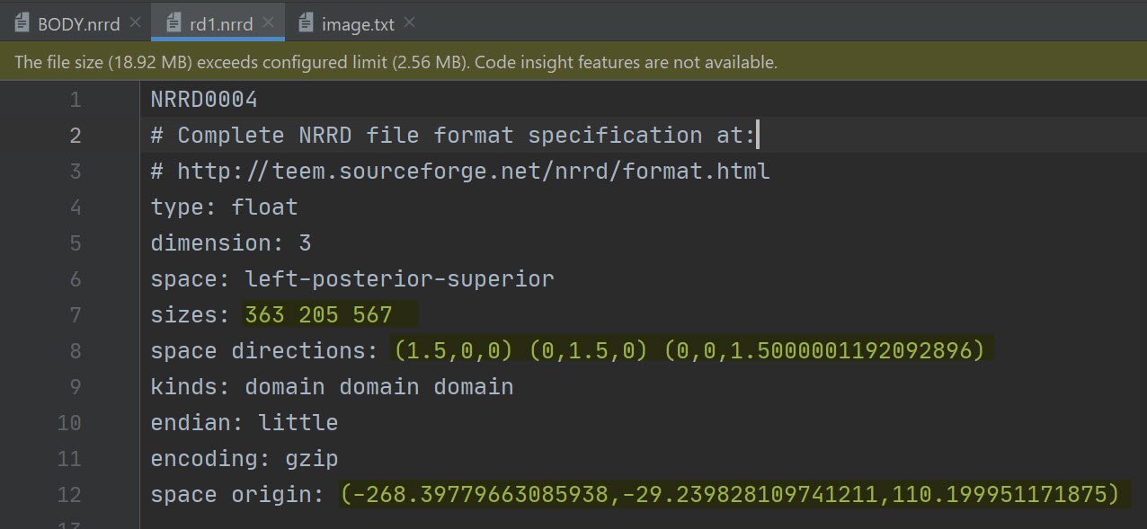
Task: Select the rd1.nrrd tab
Action: (x=221, y=24)
